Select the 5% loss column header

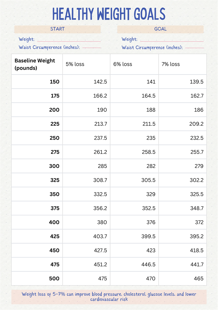(75, 64)
